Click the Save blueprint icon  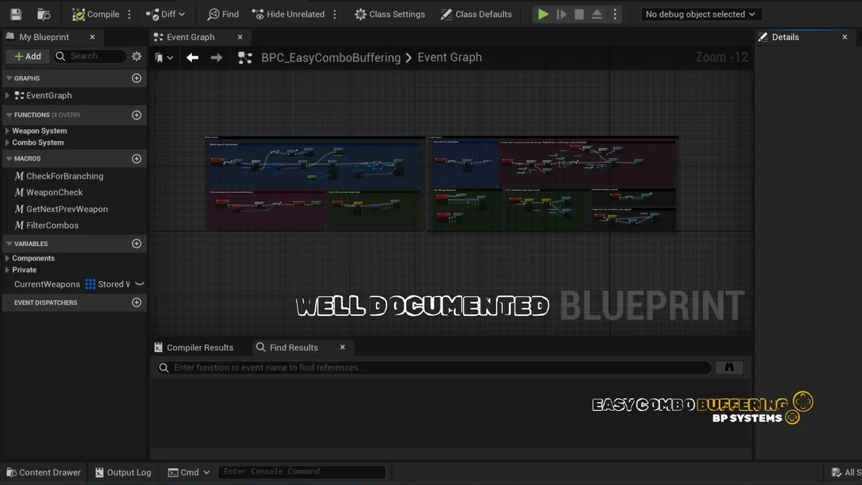pos(16,14)
